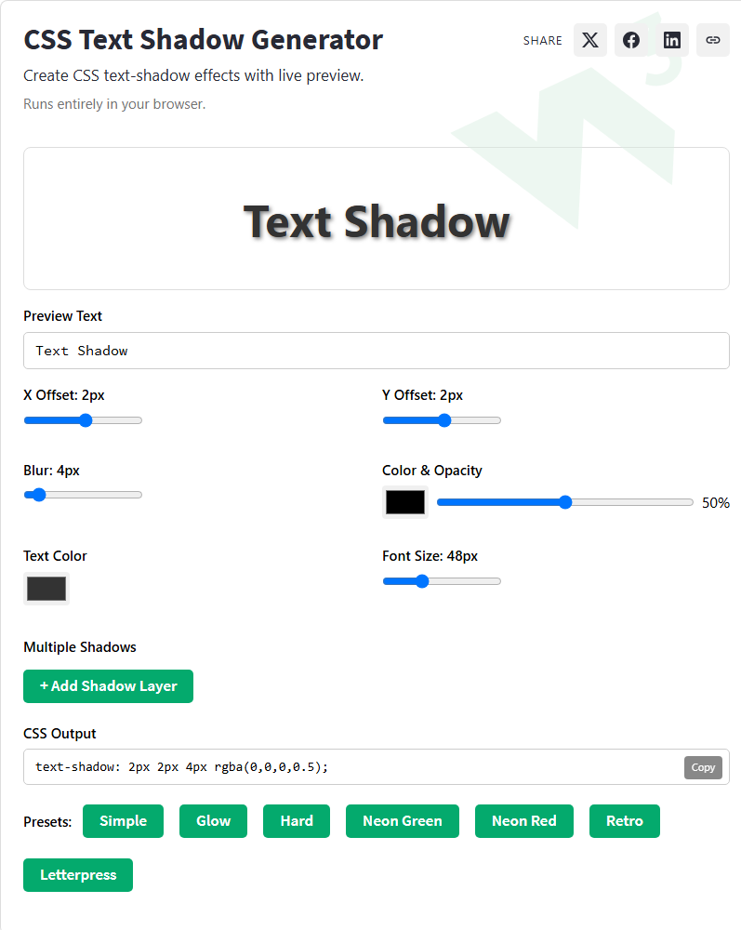
Task: Click the Multiple Shadows label
Action: [x=80, y=647]
